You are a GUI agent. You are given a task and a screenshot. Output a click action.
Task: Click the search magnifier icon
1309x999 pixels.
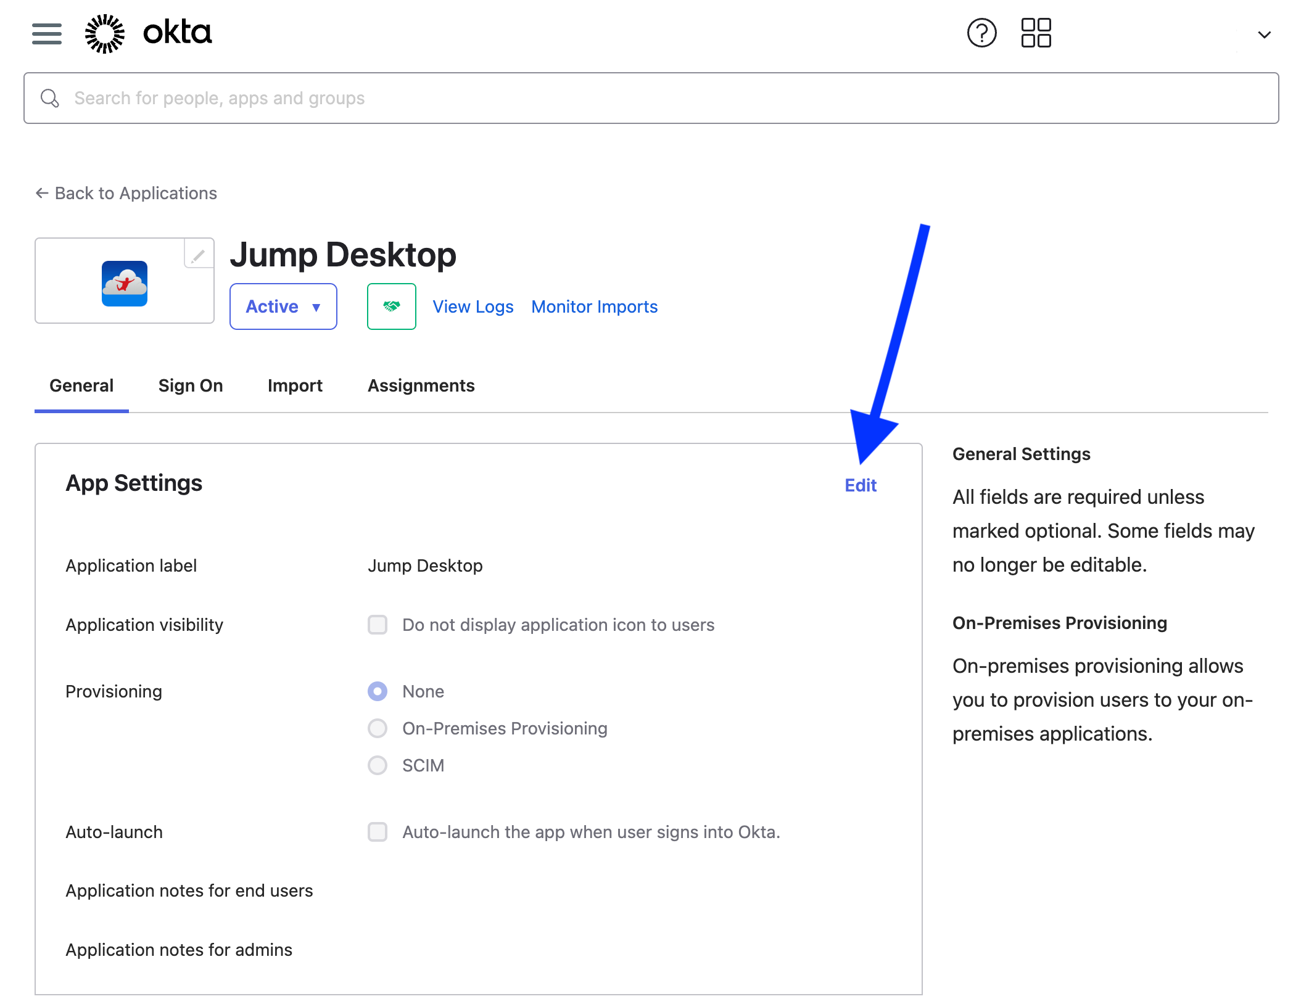(49, 98)
